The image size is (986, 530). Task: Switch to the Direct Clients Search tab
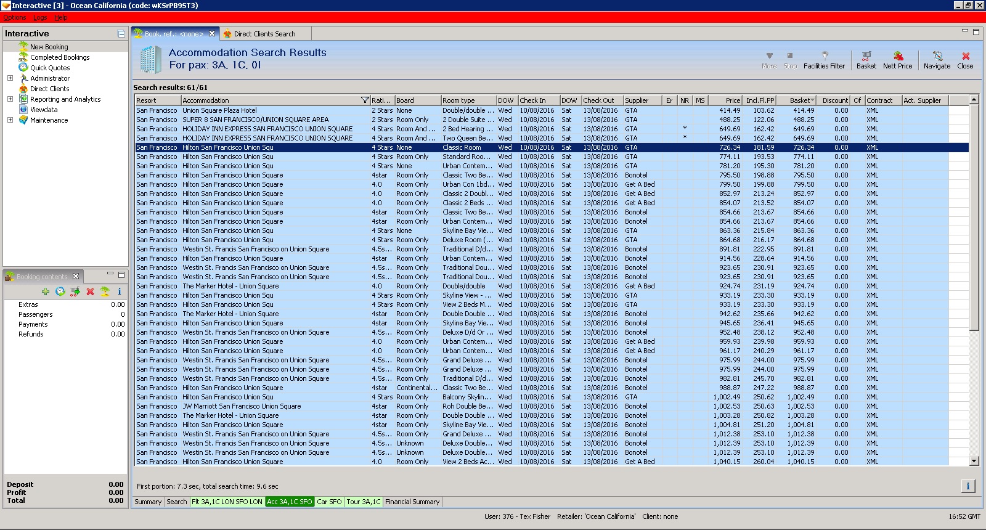[x=264, y=34]
